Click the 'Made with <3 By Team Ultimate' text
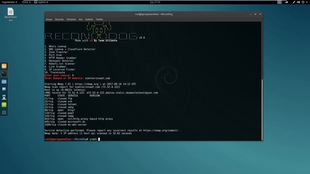 click(96, 41)
